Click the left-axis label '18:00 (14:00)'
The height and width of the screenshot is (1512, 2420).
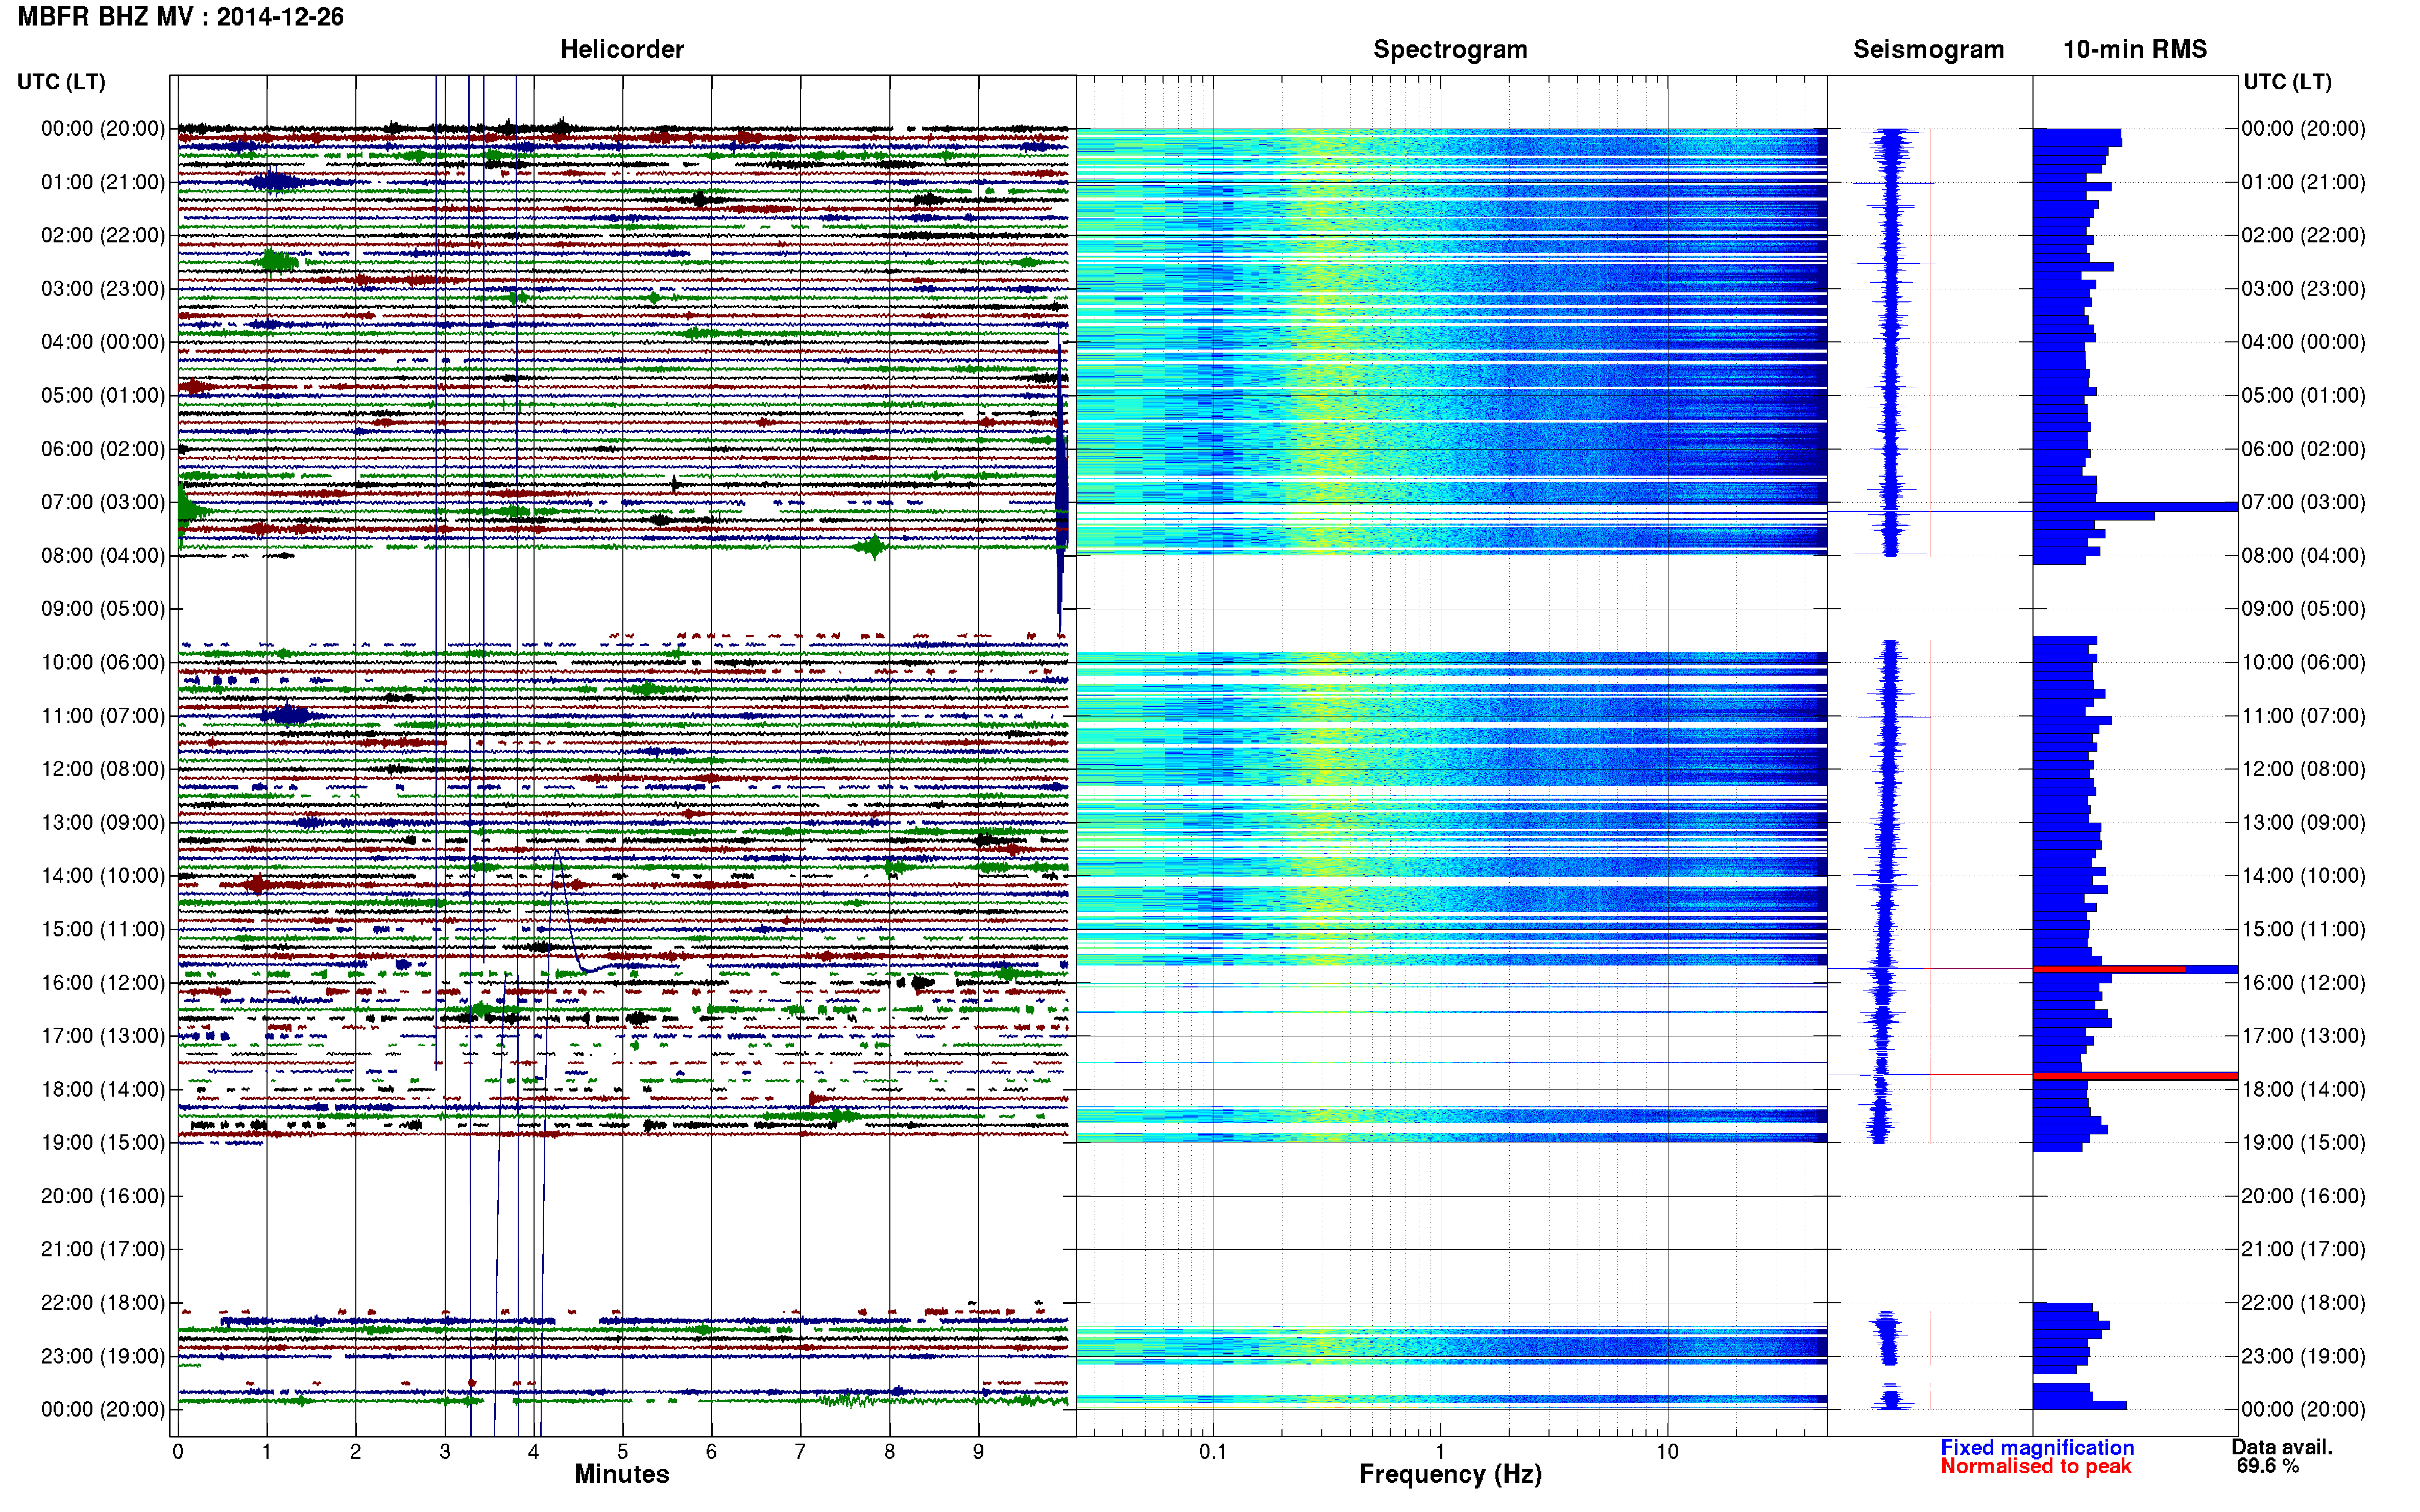(103, 1089)
